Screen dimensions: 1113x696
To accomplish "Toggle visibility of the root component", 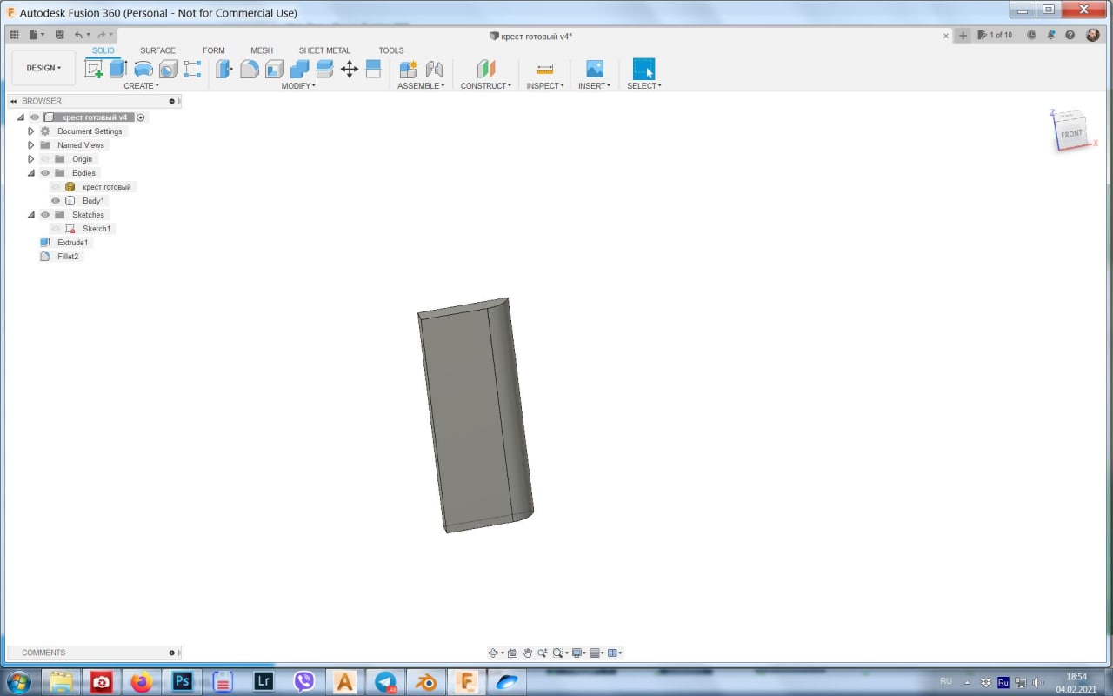I will (x=35, y=117).
